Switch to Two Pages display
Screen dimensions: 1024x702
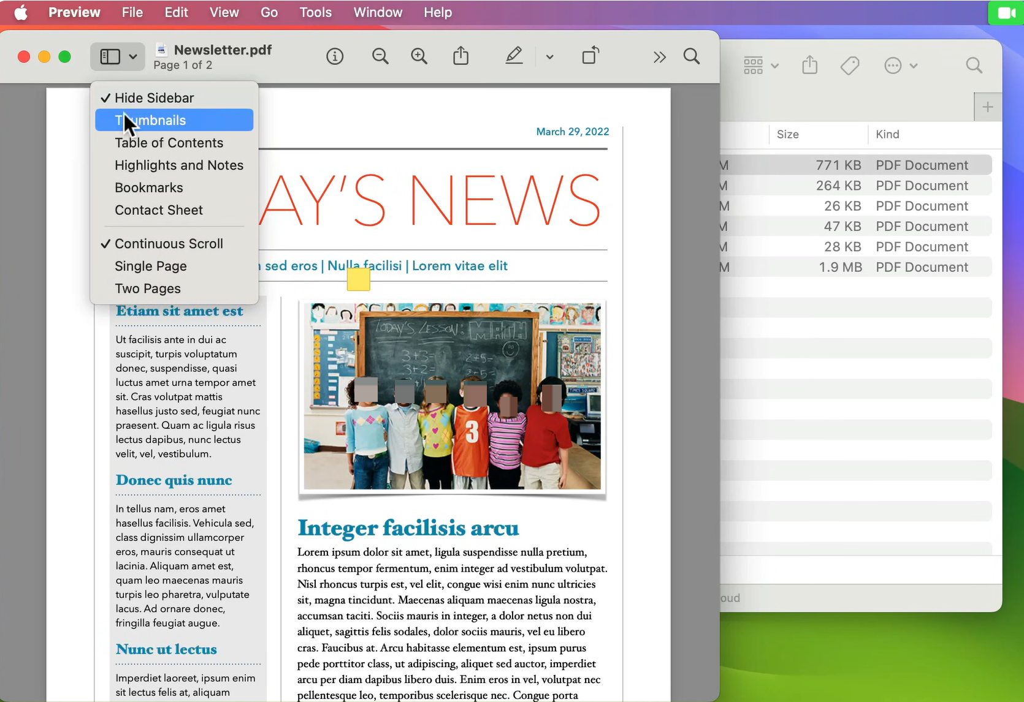(x=174, y=289)
